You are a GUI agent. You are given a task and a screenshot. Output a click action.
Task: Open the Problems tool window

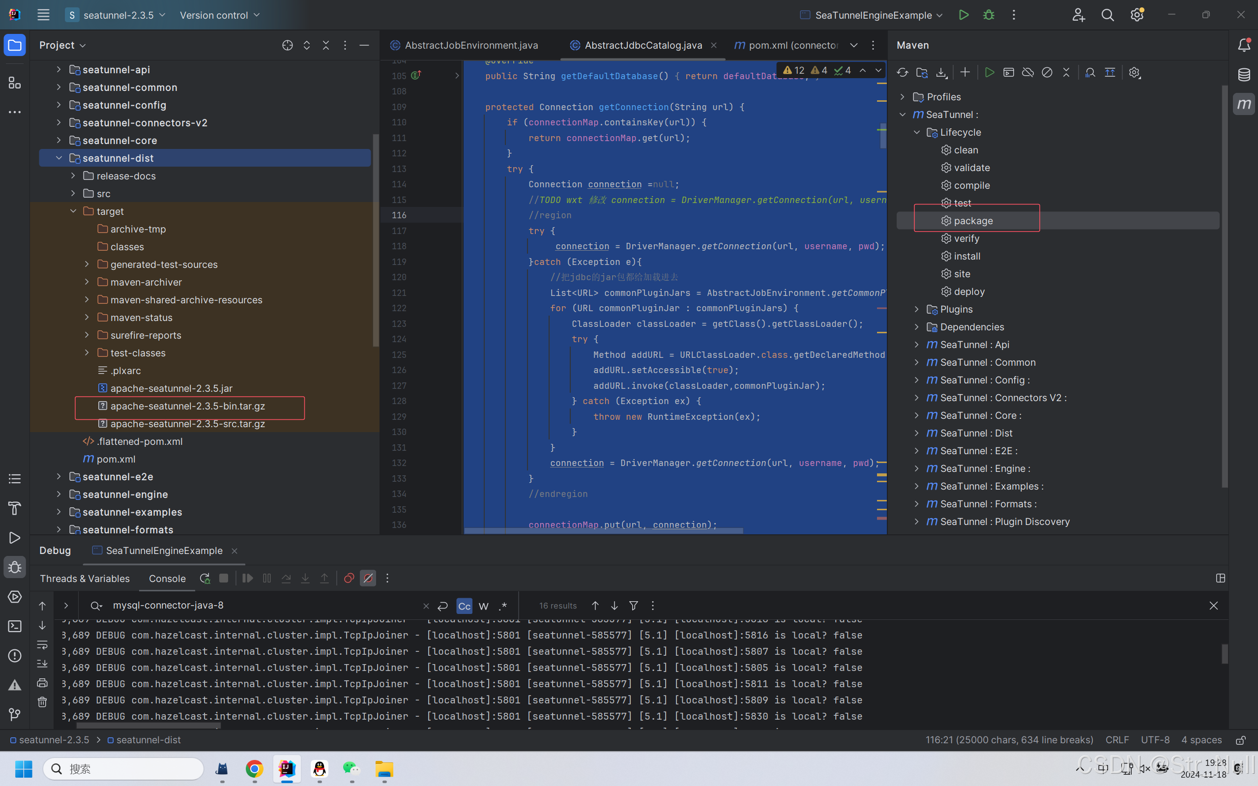point(15,656)
